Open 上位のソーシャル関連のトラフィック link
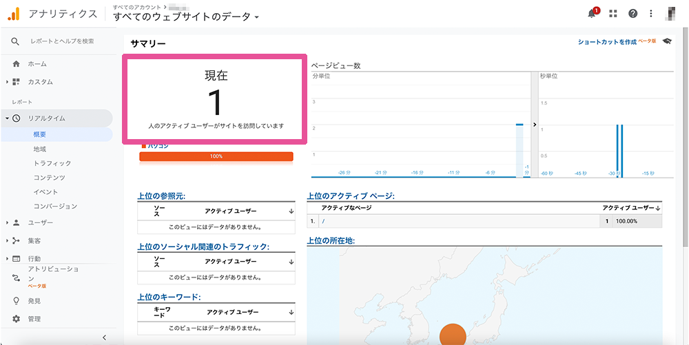This screenshot has width=689, height=345. (x=203, y=247)
